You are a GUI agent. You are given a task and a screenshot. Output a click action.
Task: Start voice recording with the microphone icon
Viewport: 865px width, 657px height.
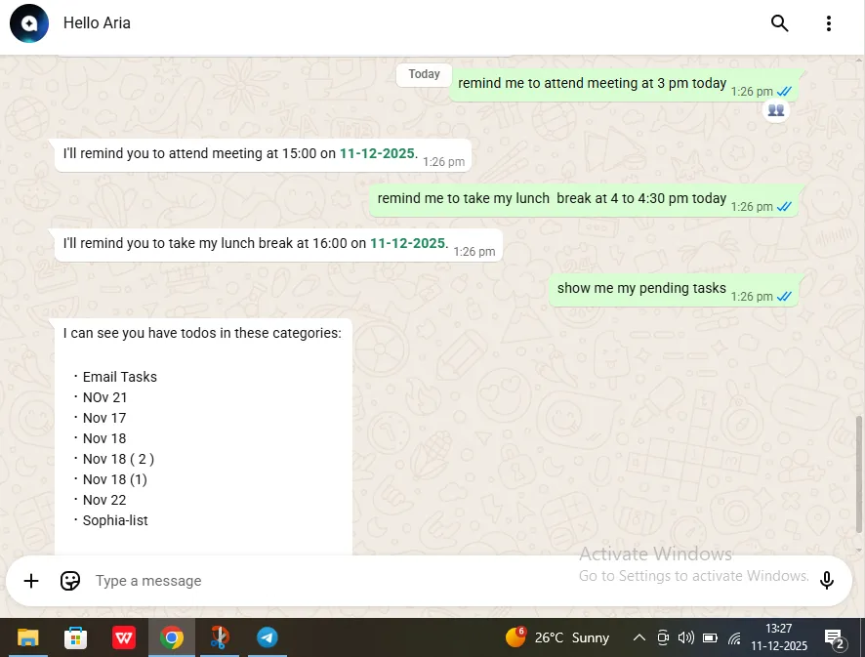point(827,581)
